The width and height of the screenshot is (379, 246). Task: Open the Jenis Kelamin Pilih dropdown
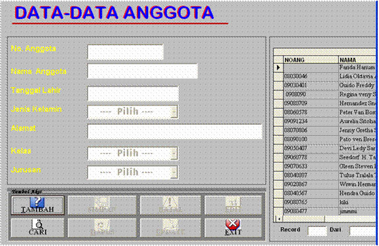174,112
